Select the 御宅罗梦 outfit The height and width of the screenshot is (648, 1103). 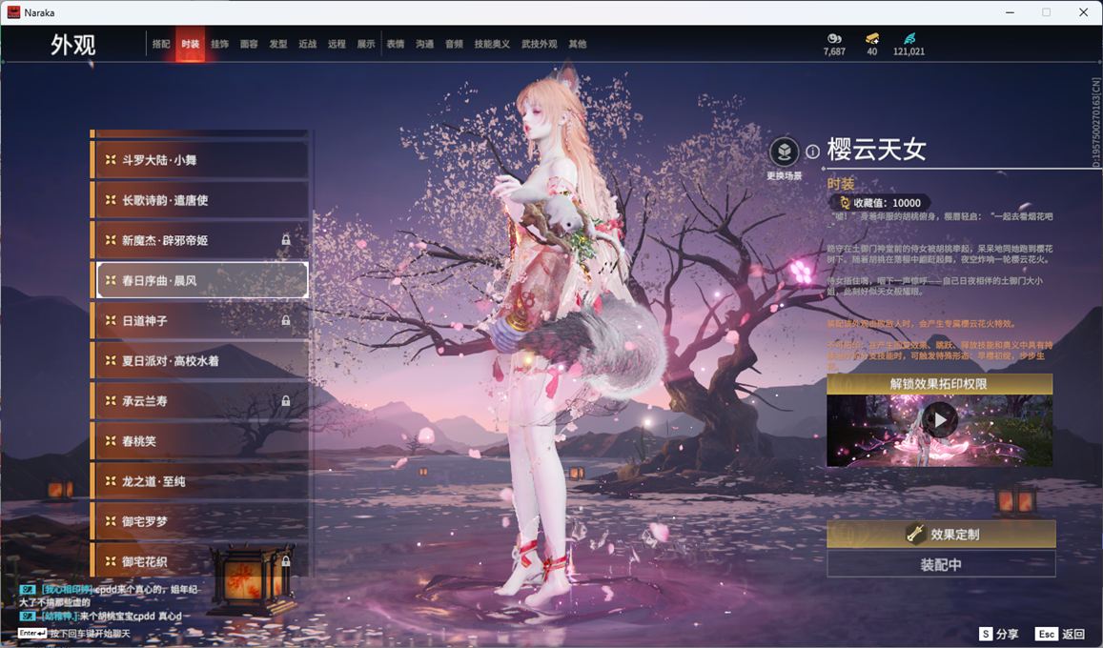[x=200, y=521]
